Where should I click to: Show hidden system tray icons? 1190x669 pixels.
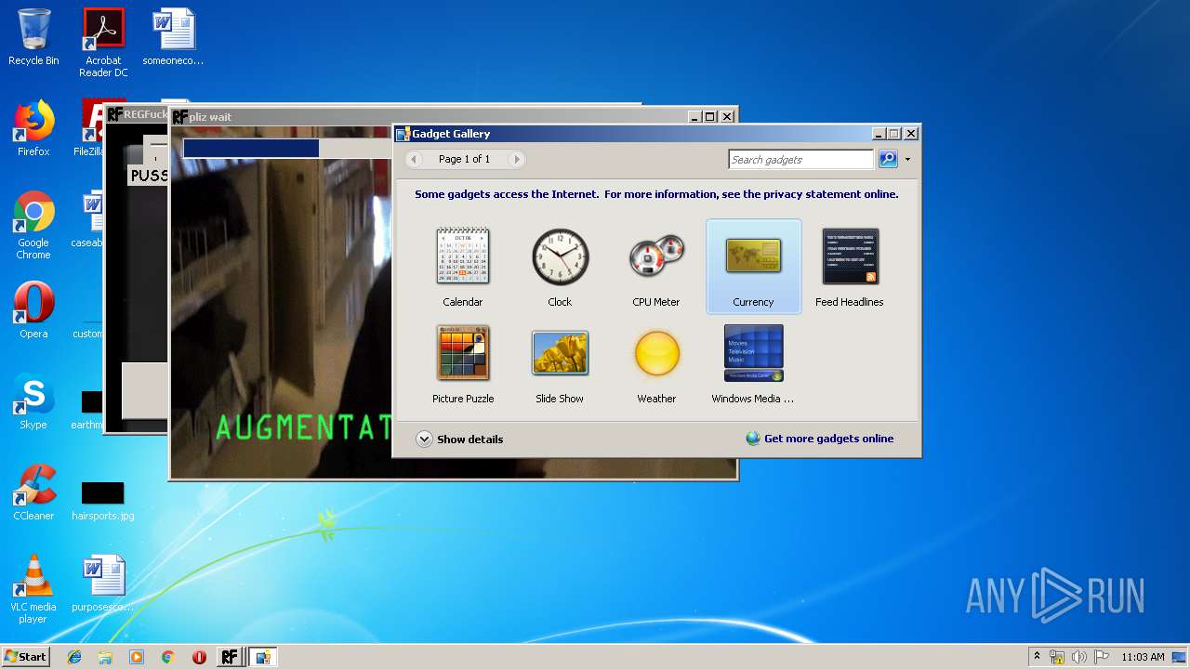pos(1037,657)
